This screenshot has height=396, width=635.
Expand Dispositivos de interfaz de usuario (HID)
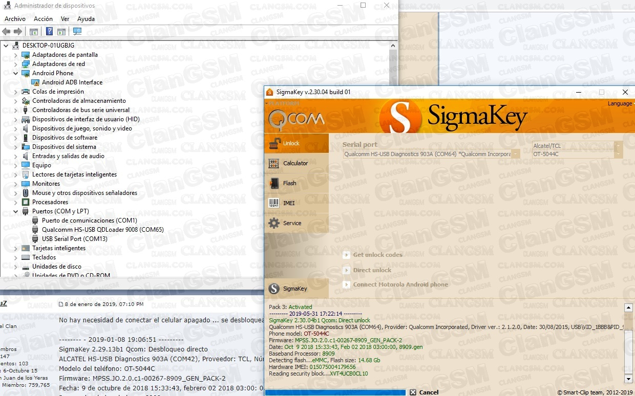click(x=16, y=119)
